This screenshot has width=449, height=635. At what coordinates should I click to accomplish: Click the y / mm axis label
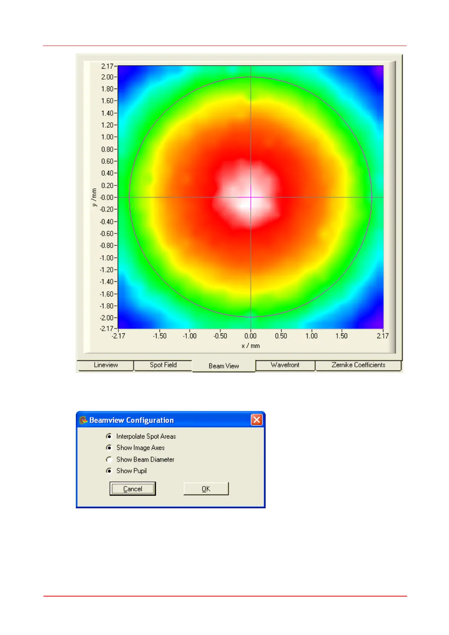pyautogui.click(x=94, y=197)
